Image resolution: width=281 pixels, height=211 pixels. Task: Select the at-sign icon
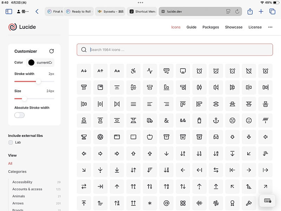pyautogui.click(x=166, y=203)
